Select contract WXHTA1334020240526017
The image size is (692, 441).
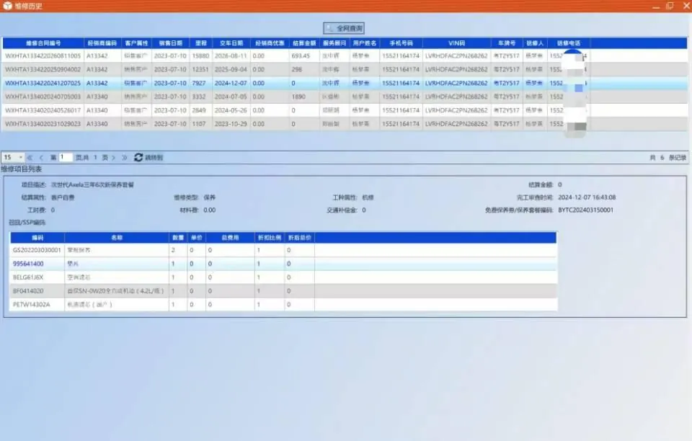[x=43, y=110]
